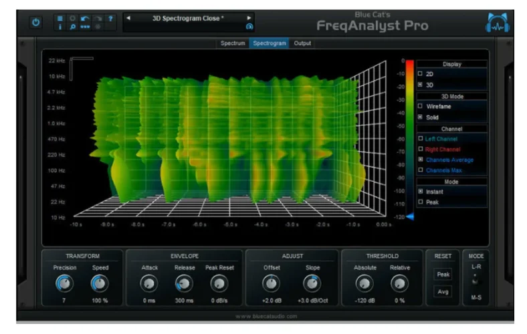
Task: Click the Precision knob
Action: click(x=65, y=284)
